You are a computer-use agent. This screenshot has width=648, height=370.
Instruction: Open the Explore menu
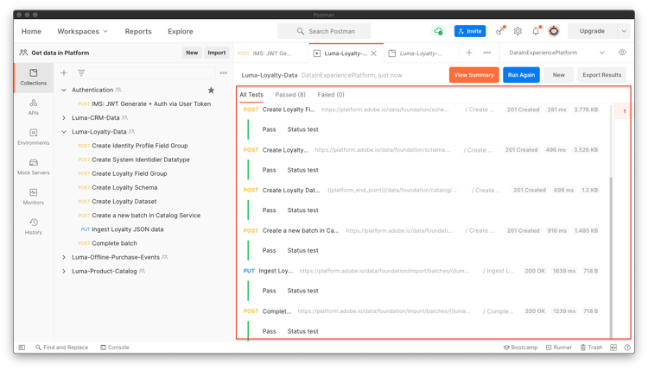point(181,31)
